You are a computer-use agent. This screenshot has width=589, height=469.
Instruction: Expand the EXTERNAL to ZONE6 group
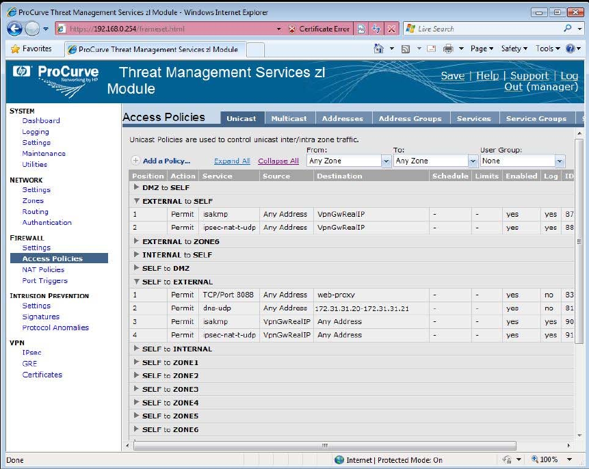(136, 241)
